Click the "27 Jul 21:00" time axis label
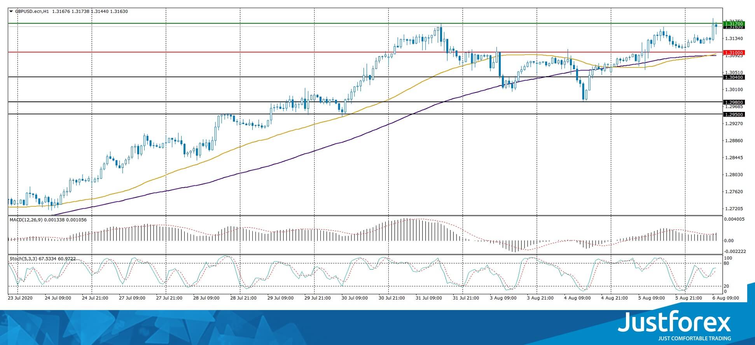755x345 pixels. click(169, 298)
